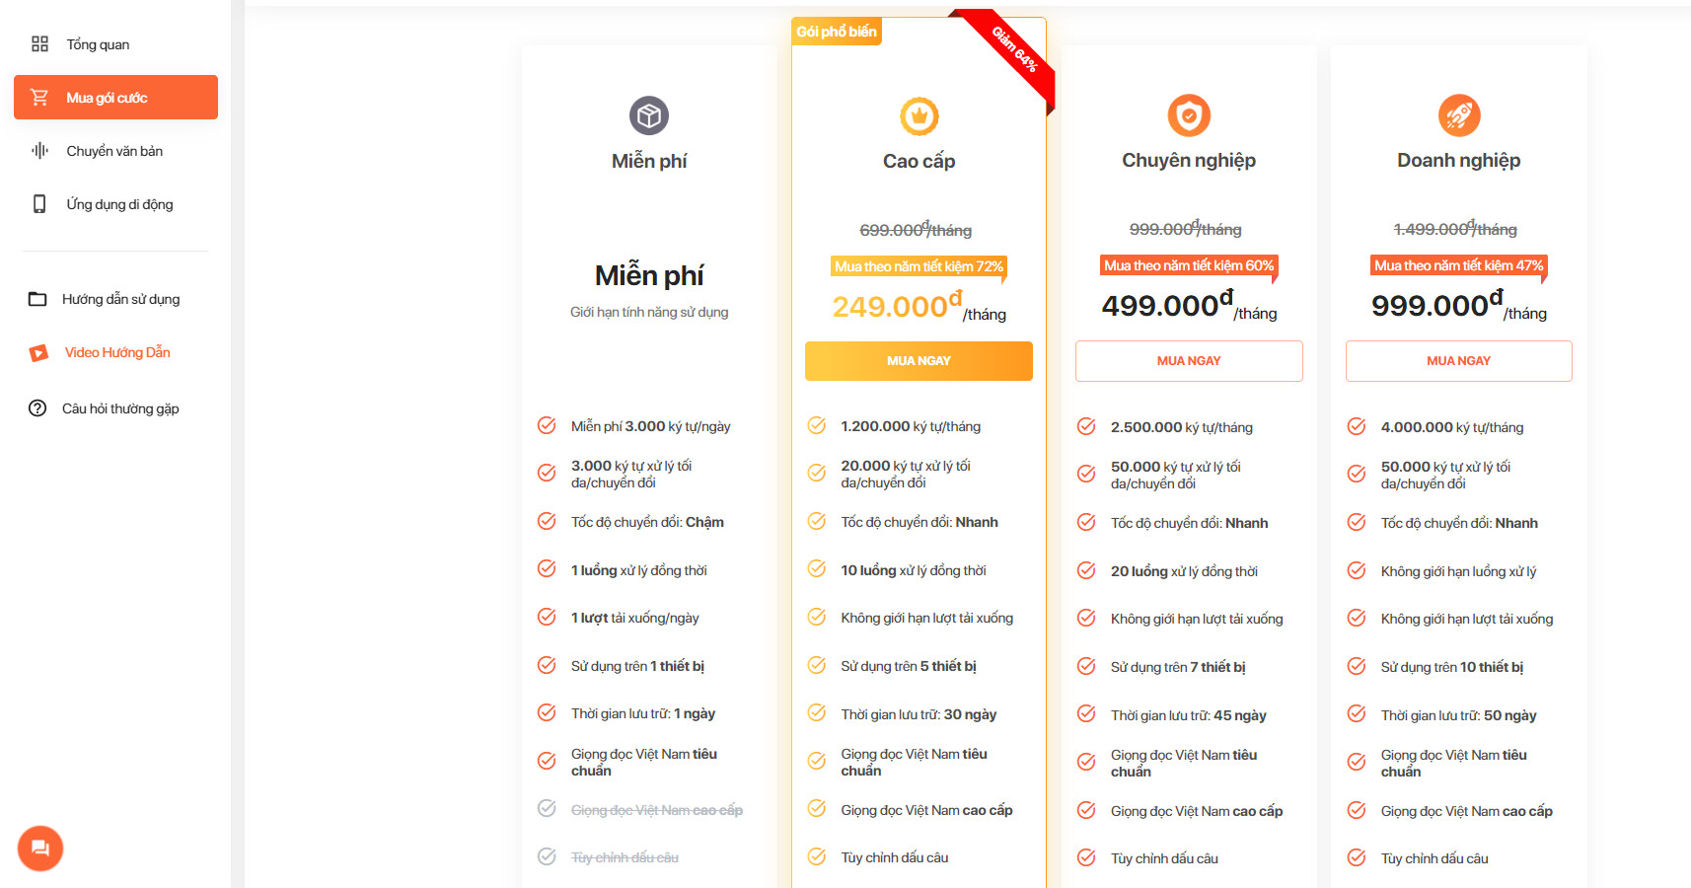The image size is (1691, 888).
Task: Click the Gói phổ biến badge
Action: point(837,32)
